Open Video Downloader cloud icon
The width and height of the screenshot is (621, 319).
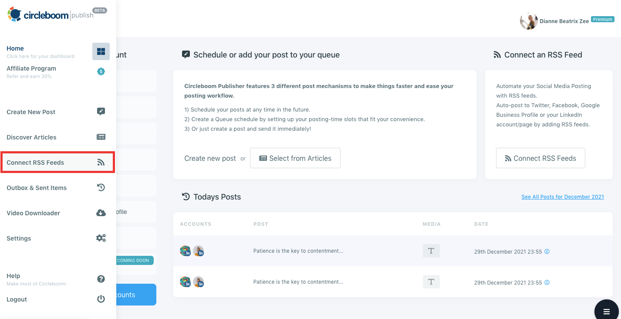click(101, 213)
